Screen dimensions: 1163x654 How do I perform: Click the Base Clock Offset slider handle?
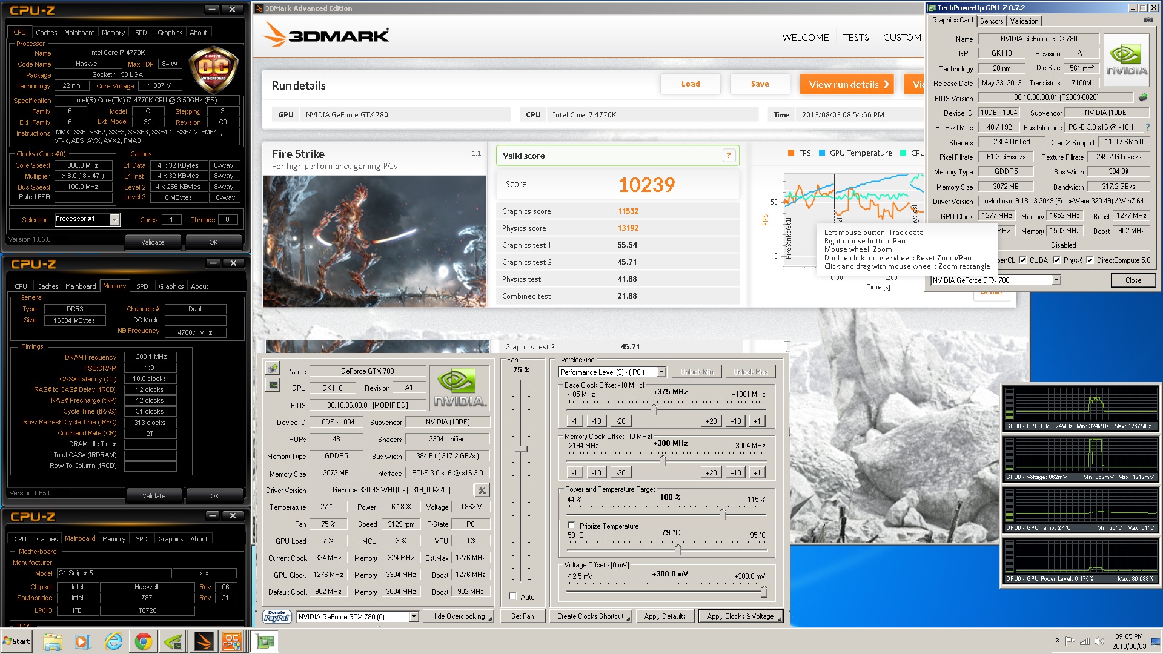654,410
